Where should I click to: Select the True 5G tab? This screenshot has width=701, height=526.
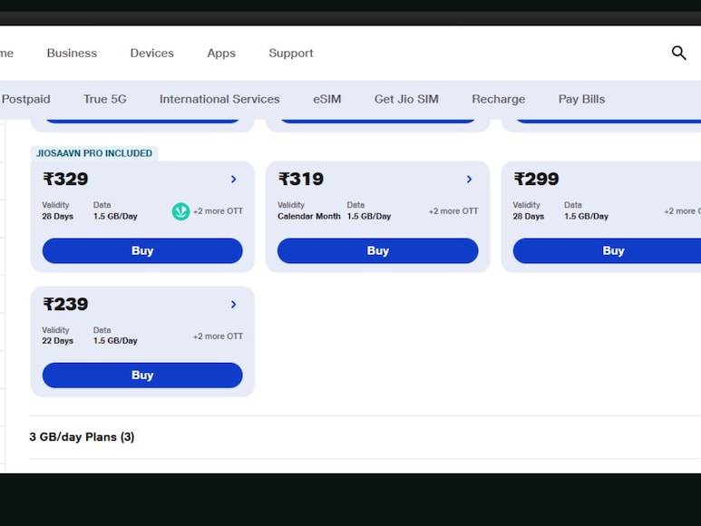coord(105,99)
